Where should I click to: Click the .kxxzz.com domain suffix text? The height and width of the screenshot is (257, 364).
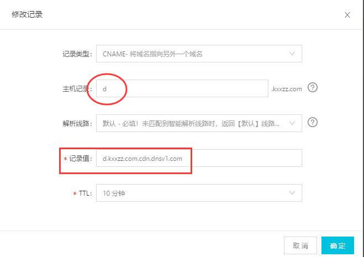[287, 89]
